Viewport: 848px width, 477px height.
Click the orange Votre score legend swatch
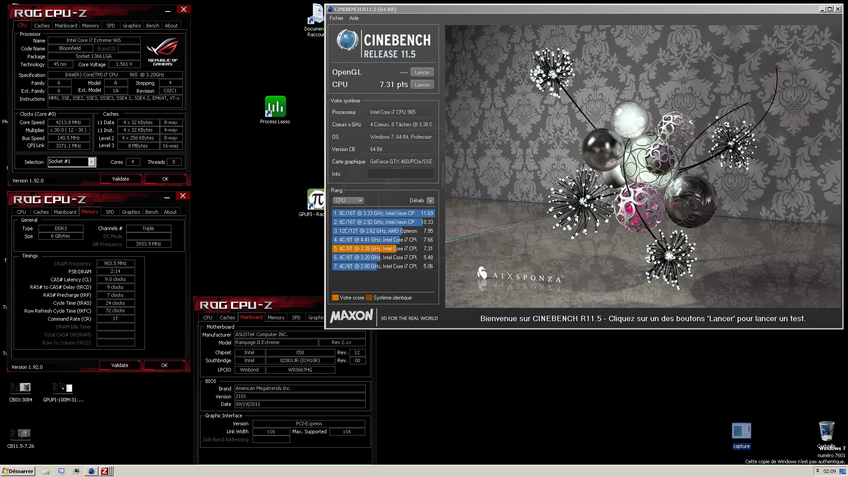[x=335, y=298]
